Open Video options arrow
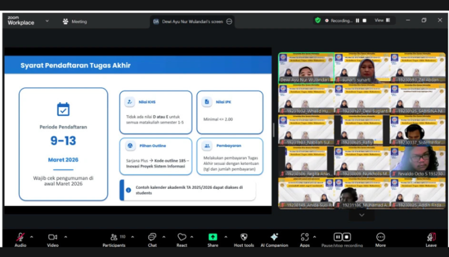449x257 pixels. [66, 237]
